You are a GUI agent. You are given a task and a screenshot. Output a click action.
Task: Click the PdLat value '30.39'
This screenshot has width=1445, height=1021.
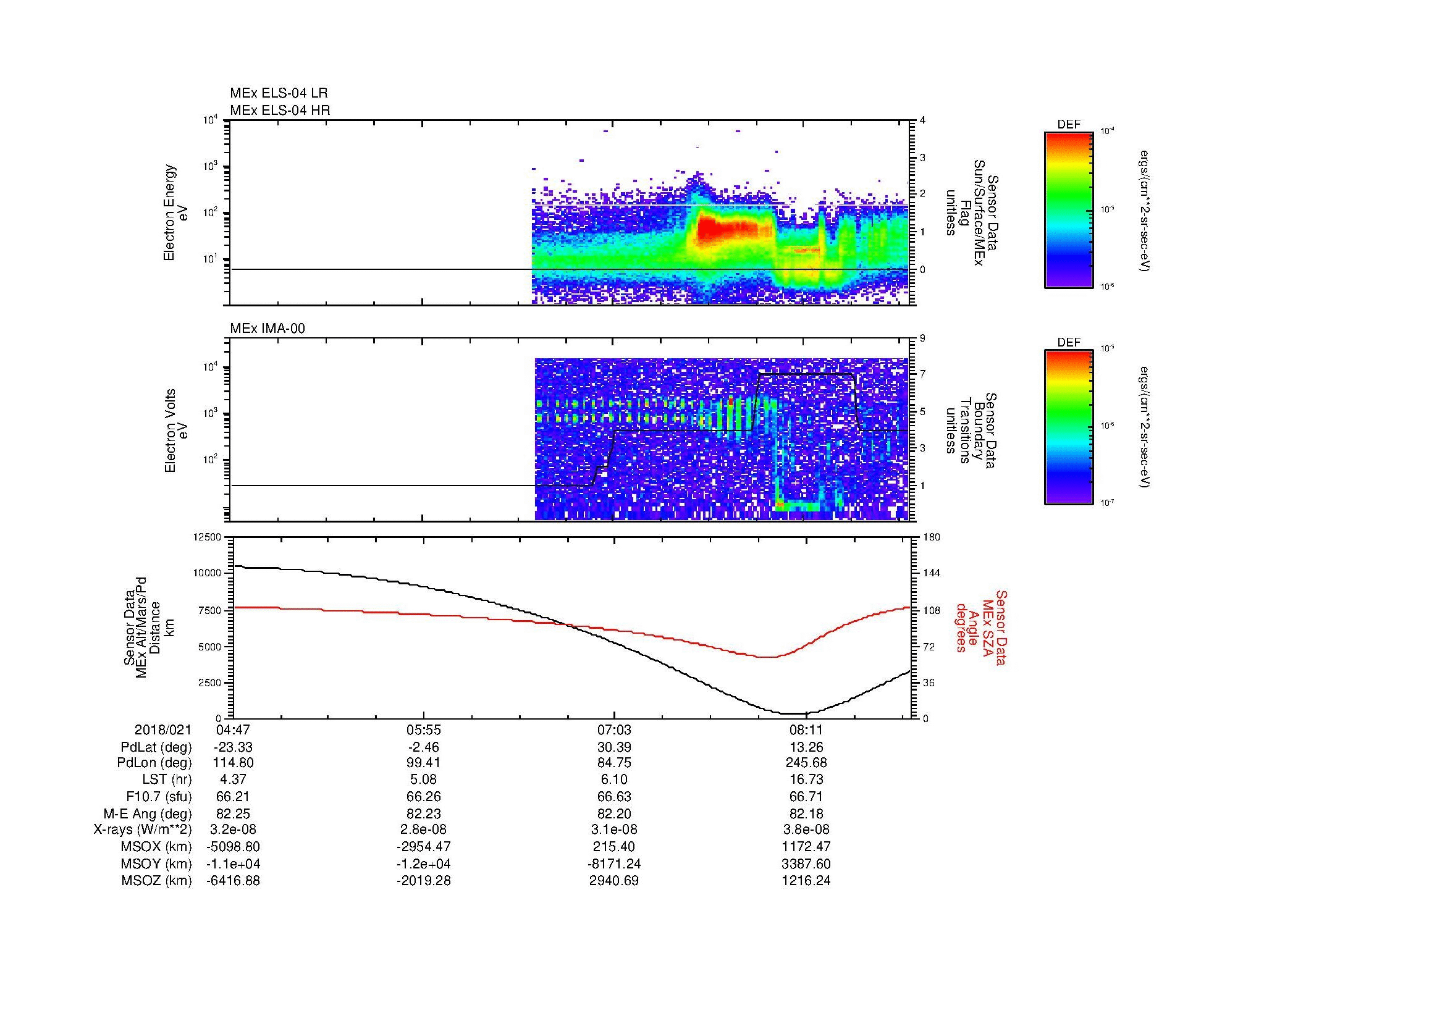tap(614, 747)
